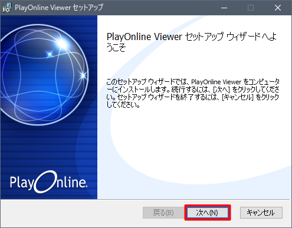Image resolution: width=292 pixels, height=228 pixels.
Task: Close the PlayOnline Viewer setup window
Action: pos(278,8)
